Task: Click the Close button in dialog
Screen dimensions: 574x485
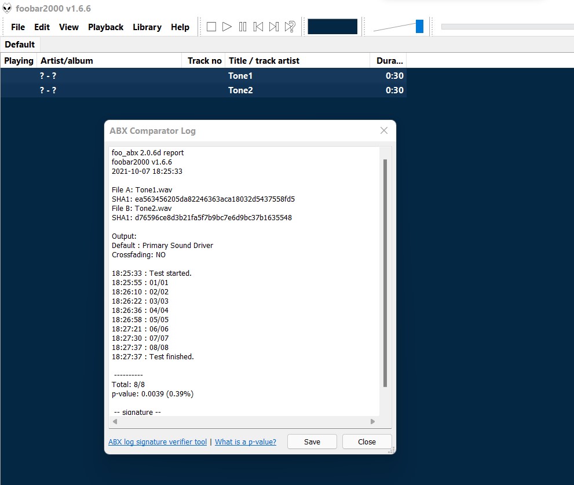Action: pyautogui.click(x=367, y=442)
